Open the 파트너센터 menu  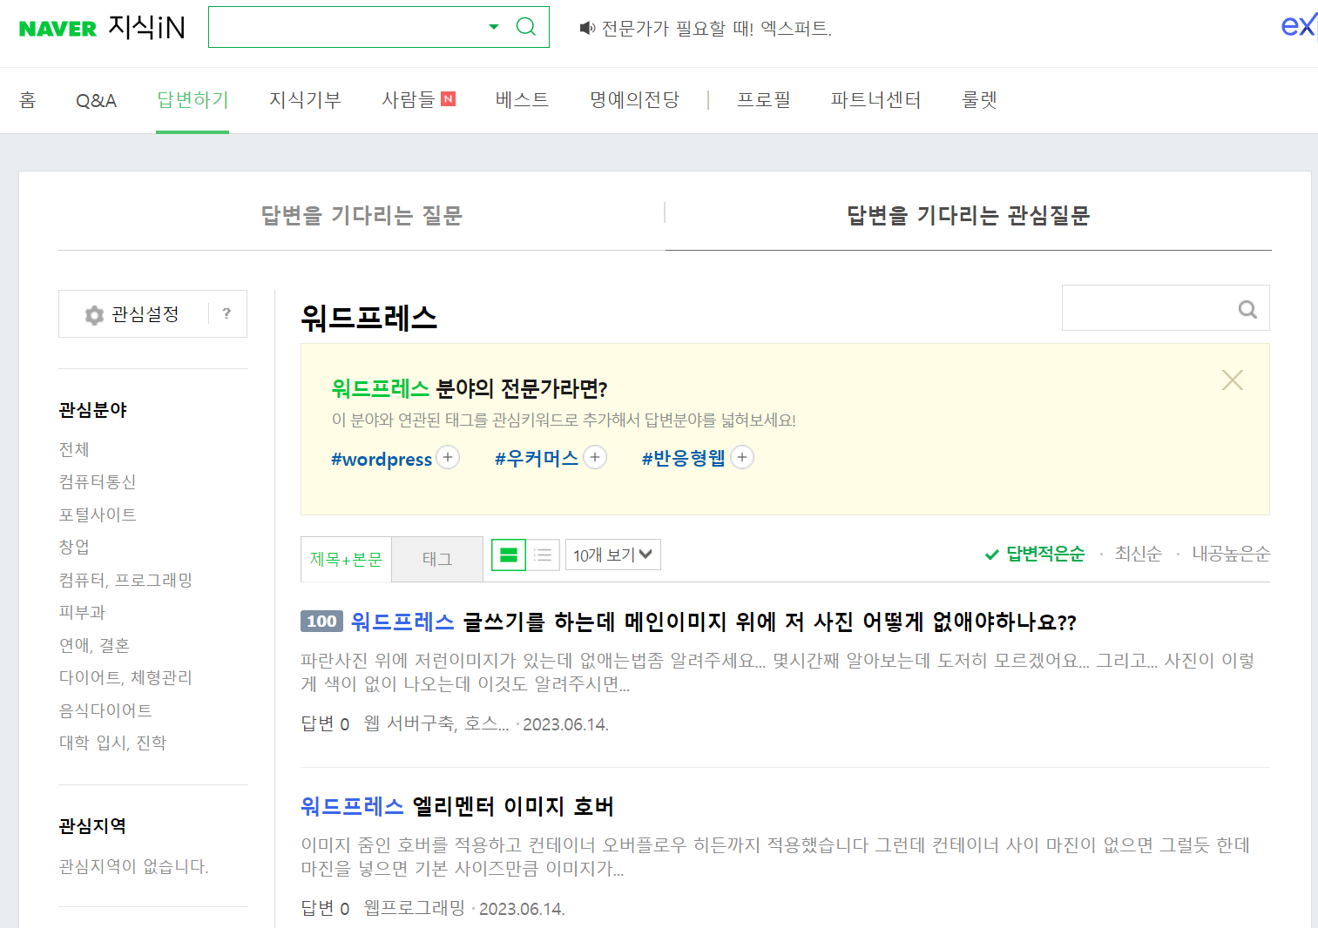(x=875, y=100)
